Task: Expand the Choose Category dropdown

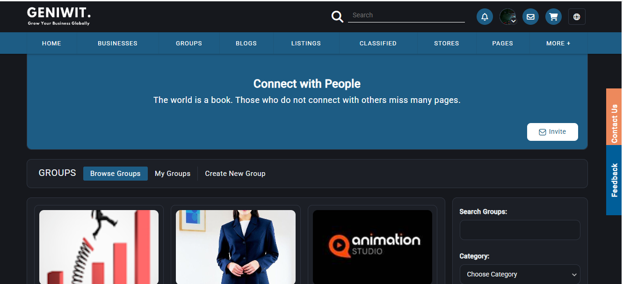Action: click(x=520, y=274)
